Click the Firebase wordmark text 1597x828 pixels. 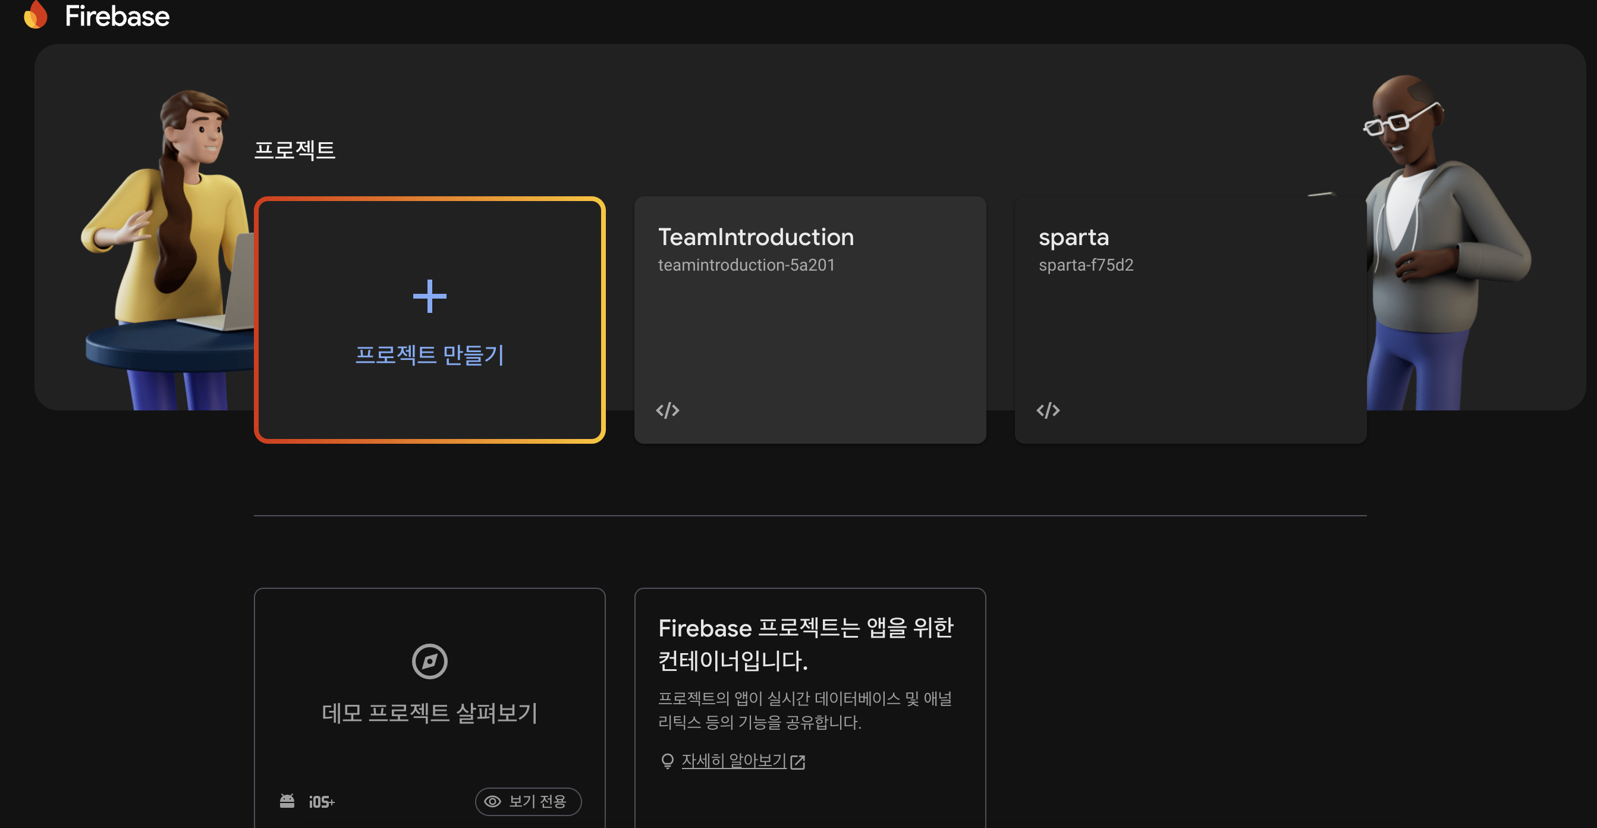coord(117,16)
